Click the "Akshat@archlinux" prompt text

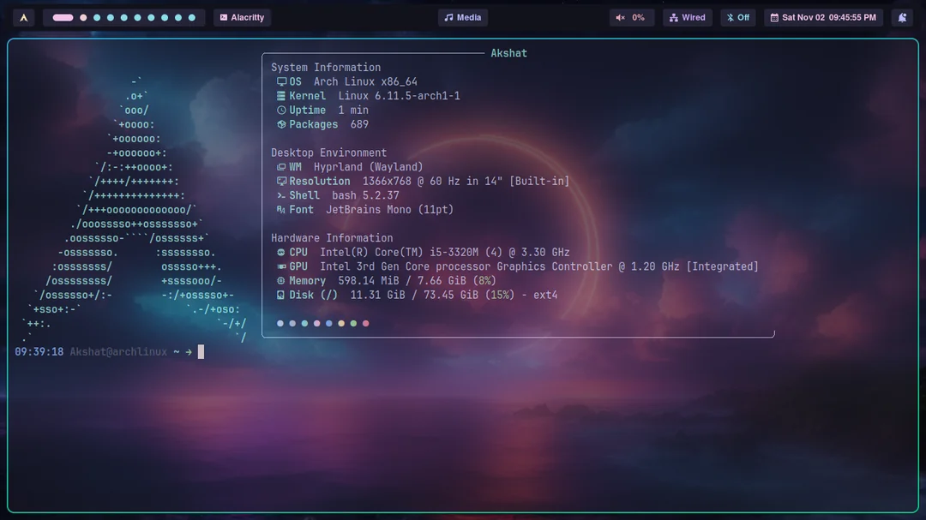118,352
